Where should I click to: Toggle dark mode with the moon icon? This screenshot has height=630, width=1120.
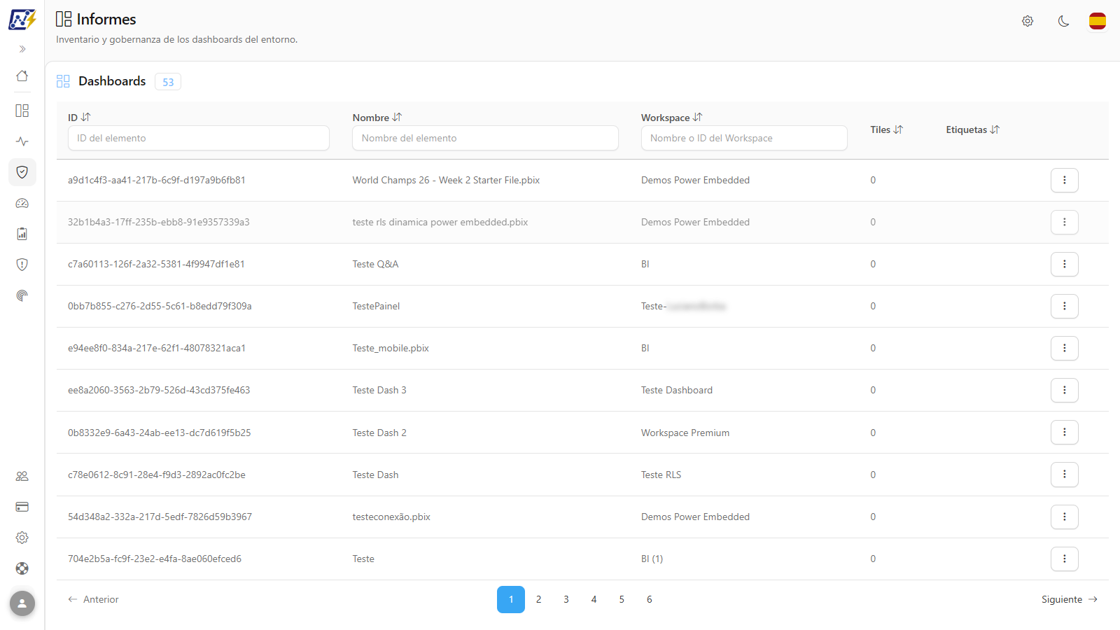pos(1063,21)
